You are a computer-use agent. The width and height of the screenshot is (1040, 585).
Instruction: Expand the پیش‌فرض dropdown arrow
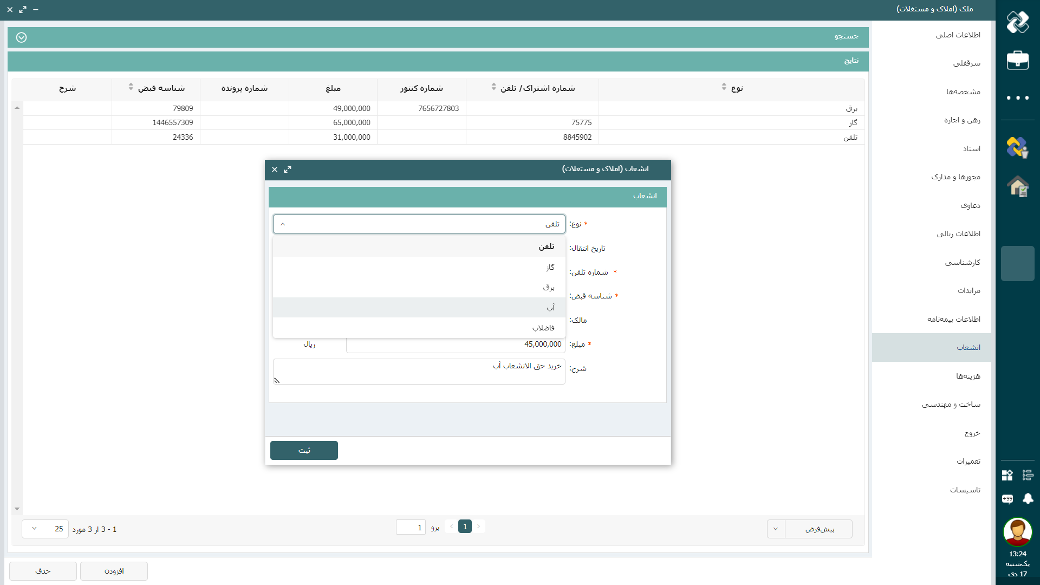(x=776, y=529)
